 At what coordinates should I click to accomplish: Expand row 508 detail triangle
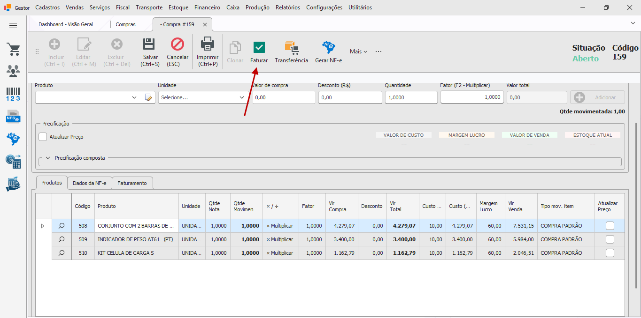[x=43, y=226]
